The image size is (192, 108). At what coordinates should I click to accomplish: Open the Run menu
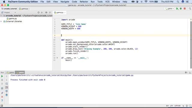(93, 2)
